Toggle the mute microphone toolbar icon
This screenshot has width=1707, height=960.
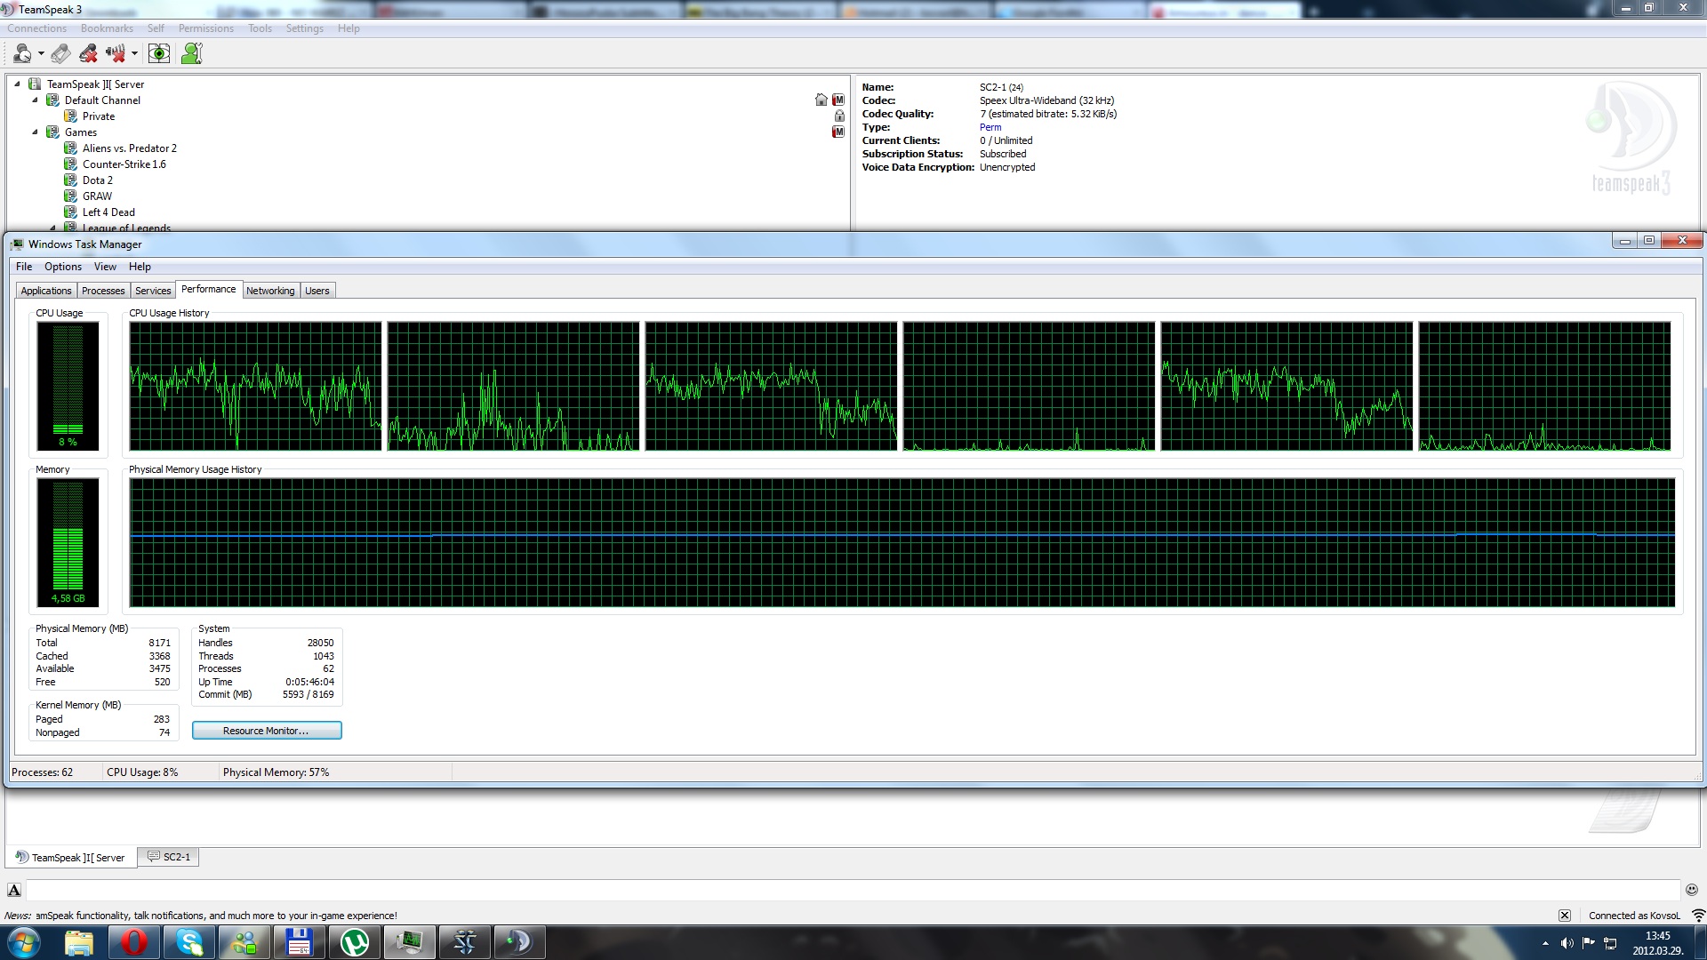(87, 53)
